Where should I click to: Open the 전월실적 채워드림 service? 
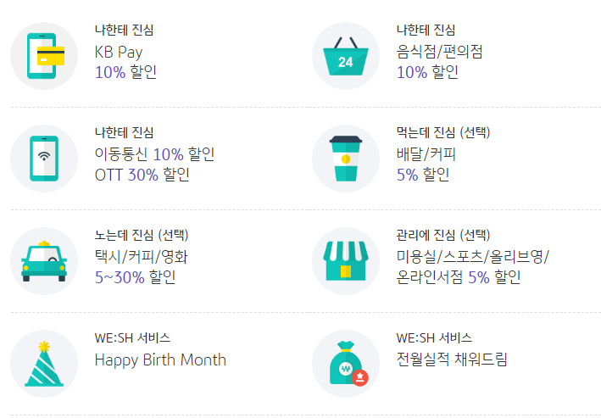[451, 359]
